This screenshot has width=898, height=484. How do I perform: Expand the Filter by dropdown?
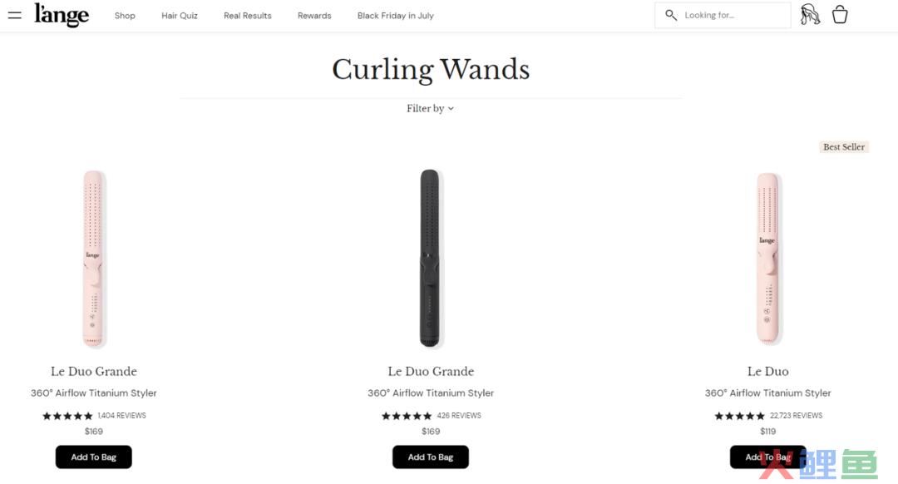click(430, 108)
